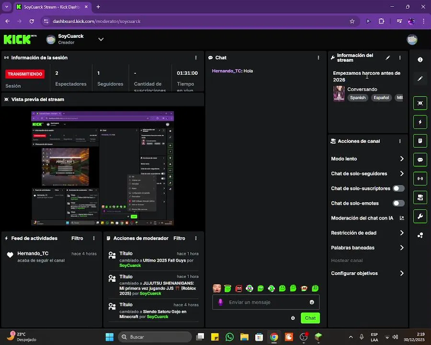Toggle the stream preview widget sidebar icon
Screen dimensions: 431x345
[420, 103]
